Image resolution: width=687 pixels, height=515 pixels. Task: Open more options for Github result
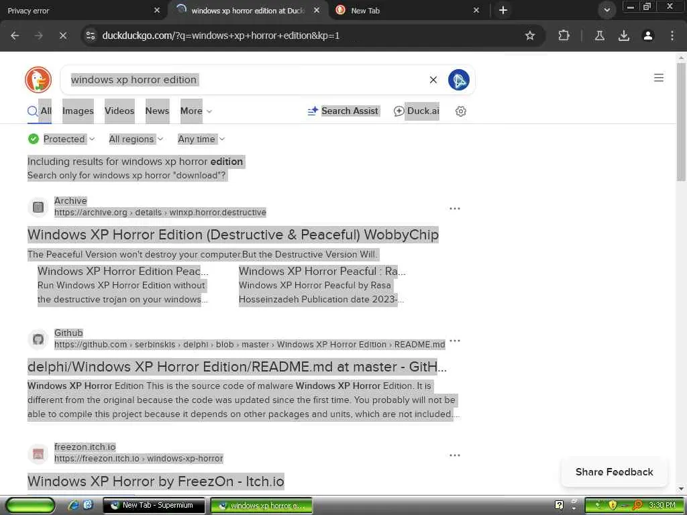coord(455,340)
